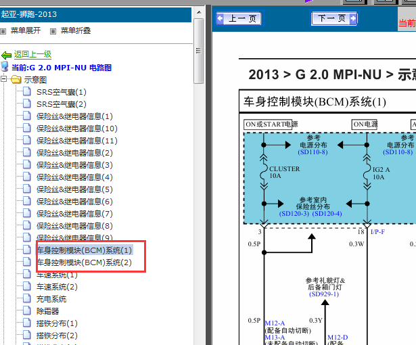This screenshot has height=345, width=416.
Task: Click document icon next to 车身控制模块(BCM)系统(2)
Action: [x=27, y=262]
